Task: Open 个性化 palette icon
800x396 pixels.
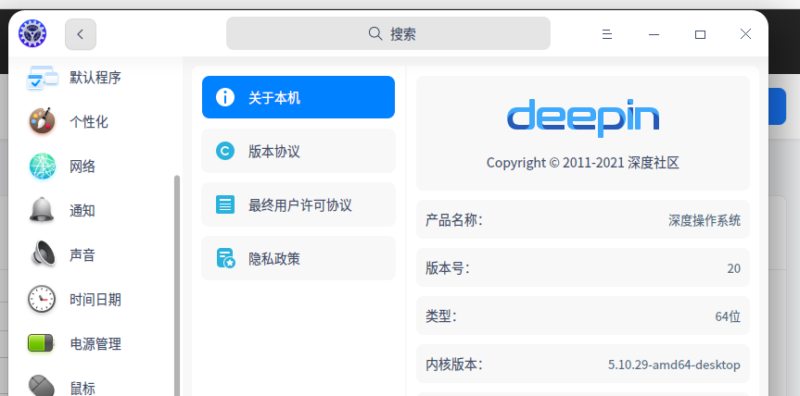Action: coord(43,121)
